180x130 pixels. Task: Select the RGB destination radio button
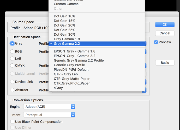[12, 51]
